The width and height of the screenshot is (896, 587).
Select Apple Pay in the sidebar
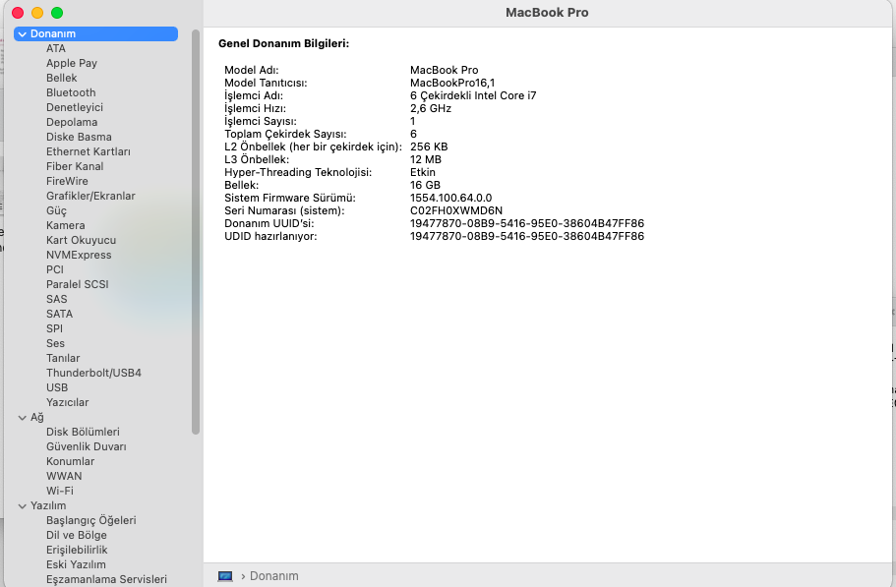(72, 63)
